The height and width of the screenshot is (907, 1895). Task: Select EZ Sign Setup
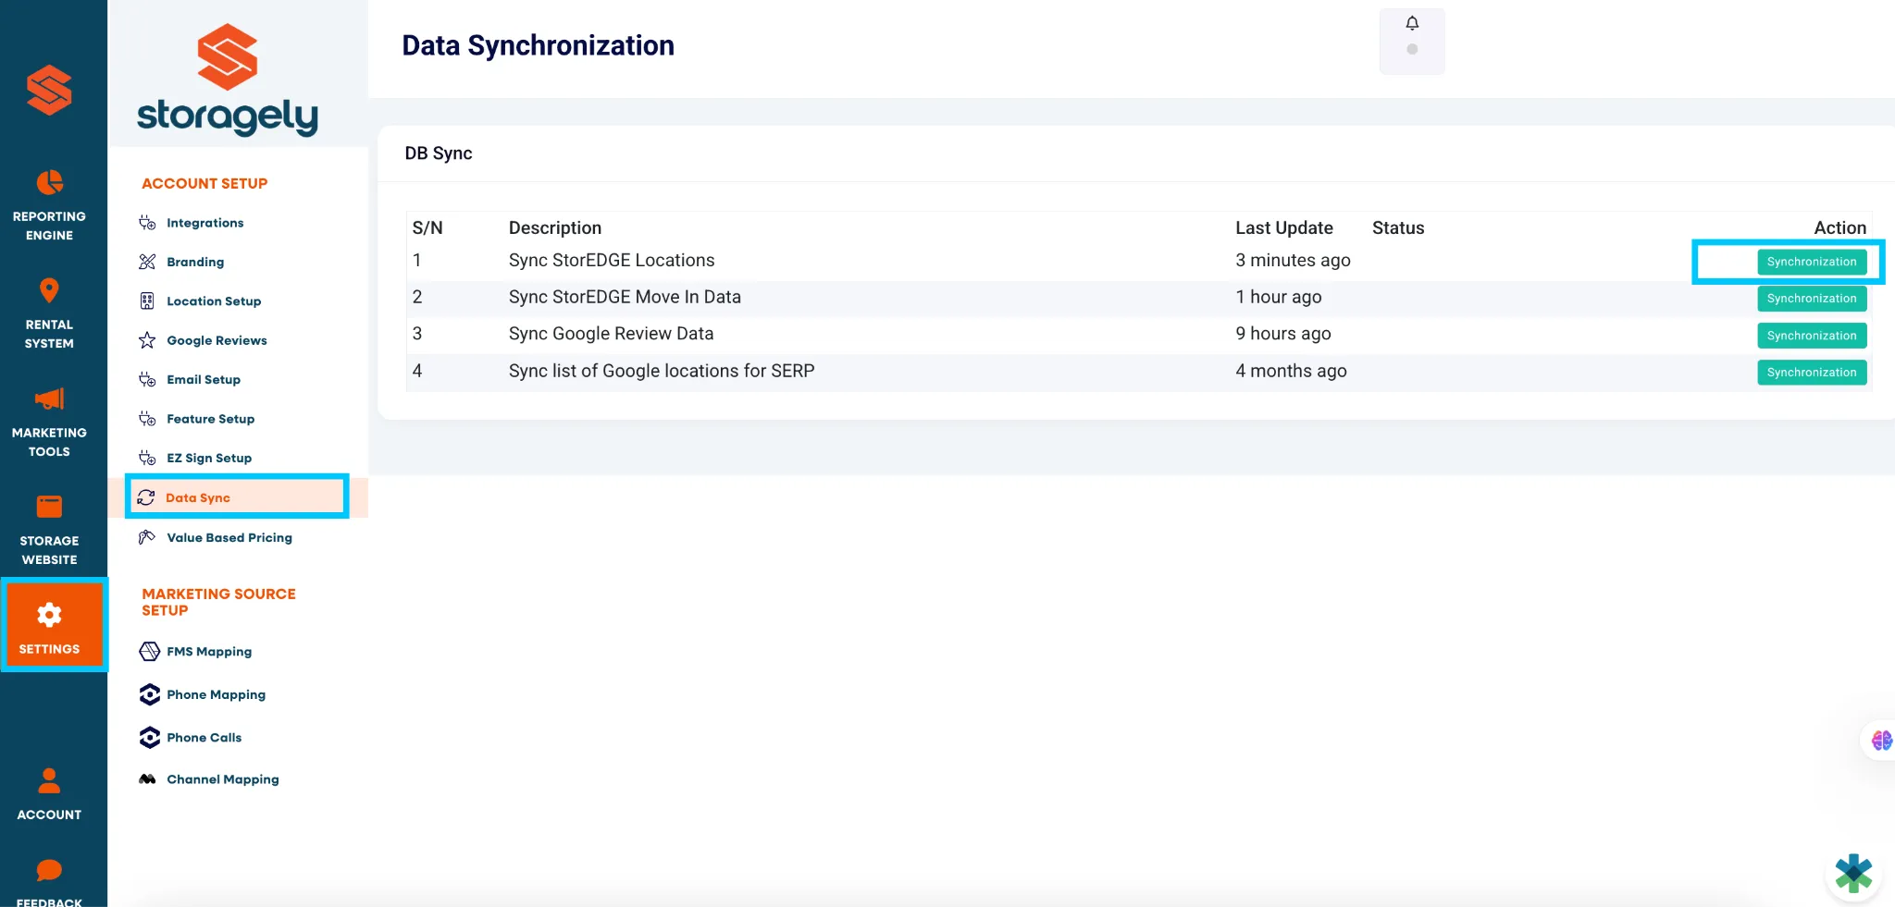(x=208, y=458)
